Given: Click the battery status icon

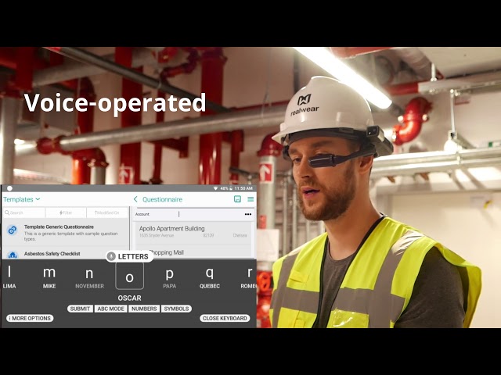Looking at the screenshot, I should tap(231, 188).
